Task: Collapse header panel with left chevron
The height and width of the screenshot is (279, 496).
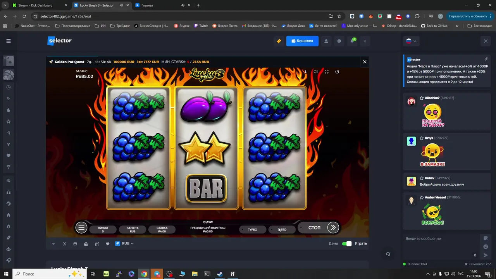Action: click(365, 41)
